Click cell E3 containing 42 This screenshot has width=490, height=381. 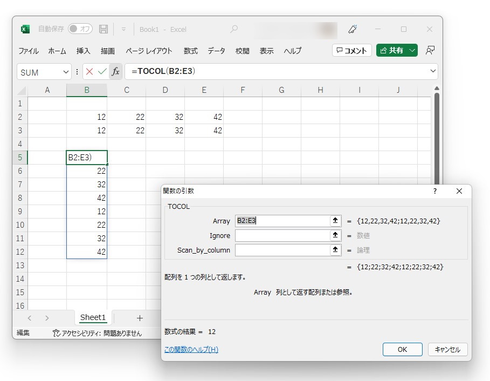coord(204,131)
